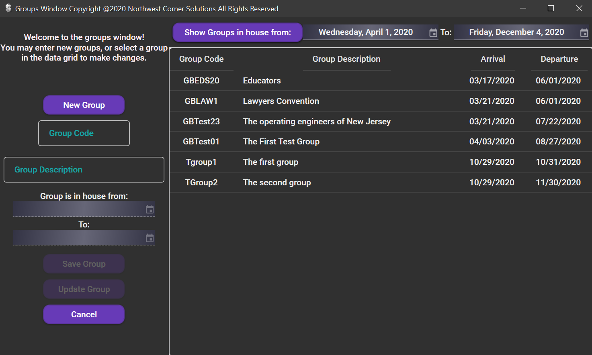The width and height of the screenshot is (592, 355).
Task: Open calendar for the filter start date
Action: (433, 33)
